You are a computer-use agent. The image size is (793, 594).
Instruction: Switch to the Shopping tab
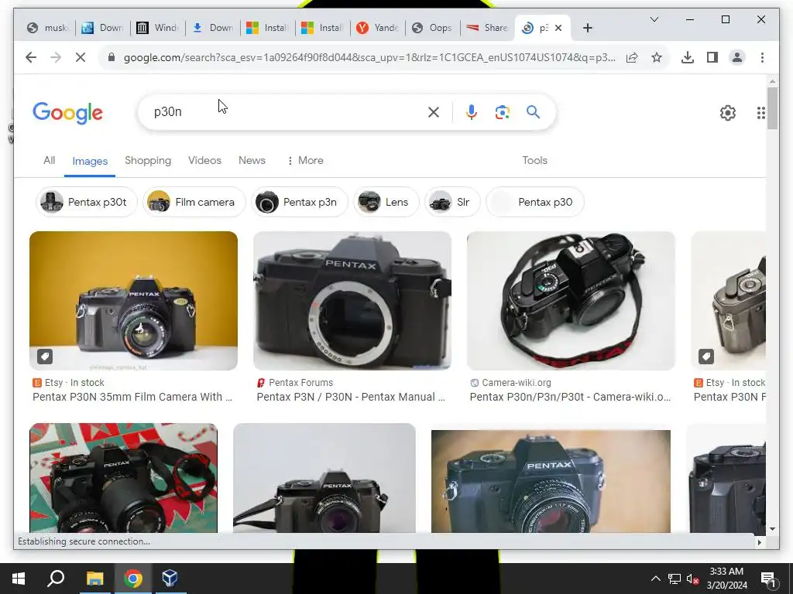(148, 161)
